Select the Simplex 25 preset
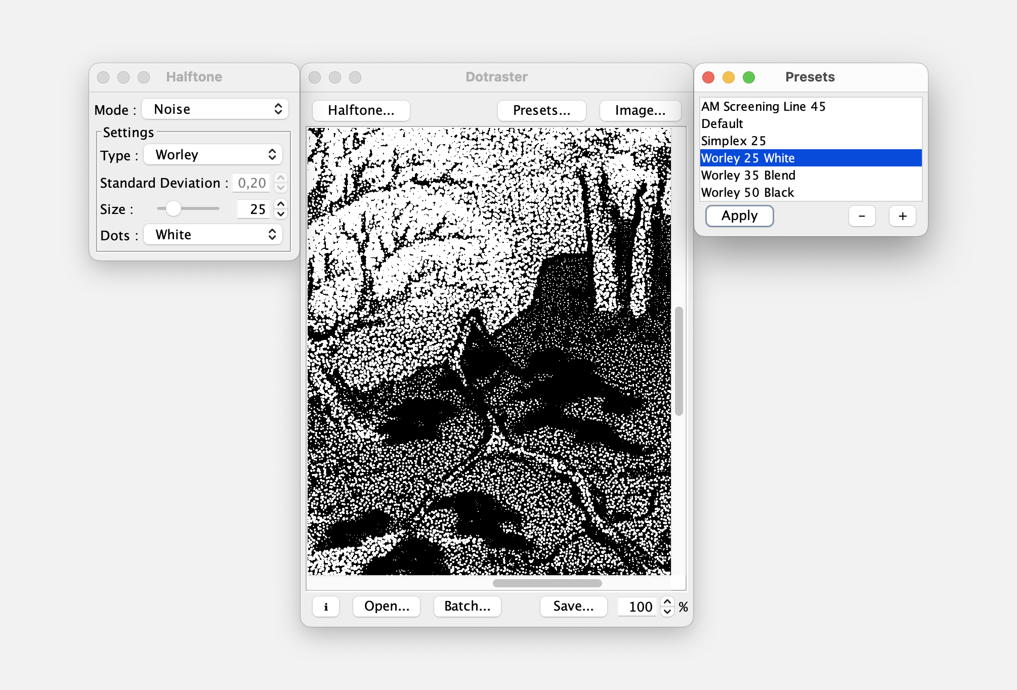The width and height of the screenshot is (1017, 690). pos(733,141)
